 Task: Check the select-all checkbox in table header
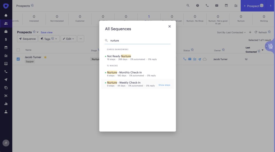(x=18, y=50)
